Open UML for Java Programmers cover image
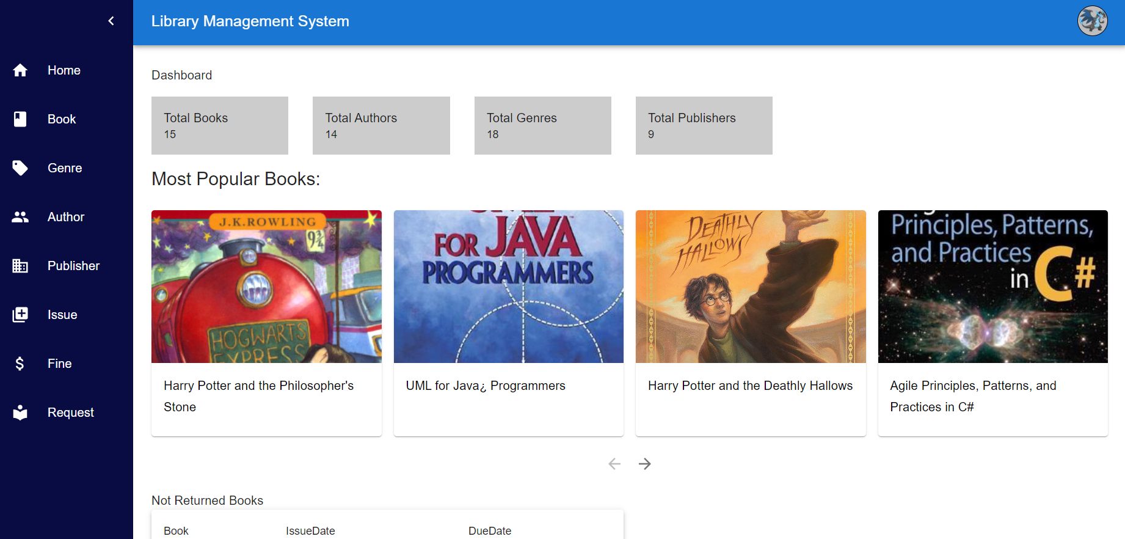Viewport: 1125px width, 539px height. [x=508, y=287]
